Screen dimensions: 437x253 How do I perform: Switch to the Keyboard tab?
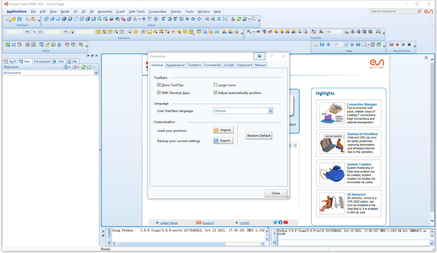244,65
